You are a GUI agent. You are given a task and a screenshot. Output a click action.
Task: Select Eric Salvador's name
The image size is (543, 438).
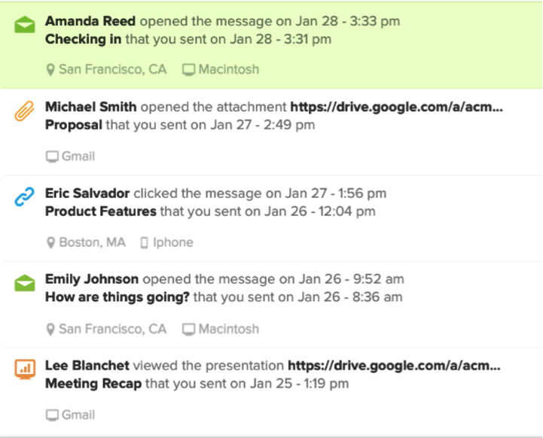(x=87, y=193)
